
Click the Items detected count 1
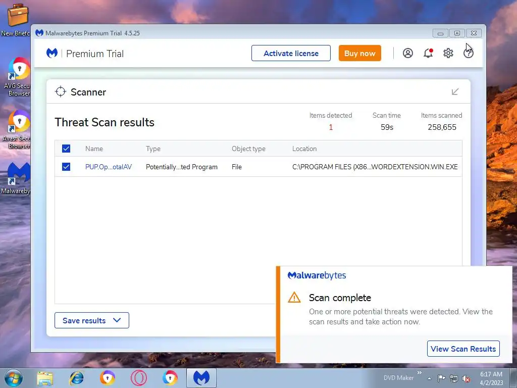point(331,127)
